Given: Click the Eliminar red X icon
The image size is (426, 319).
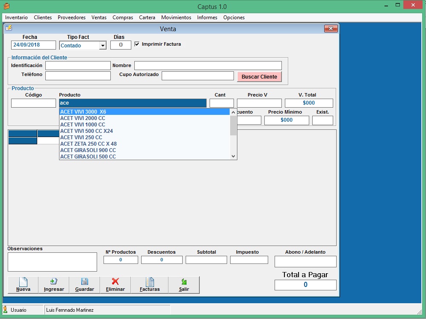Looking at the screenshot, I should point(115,282).
